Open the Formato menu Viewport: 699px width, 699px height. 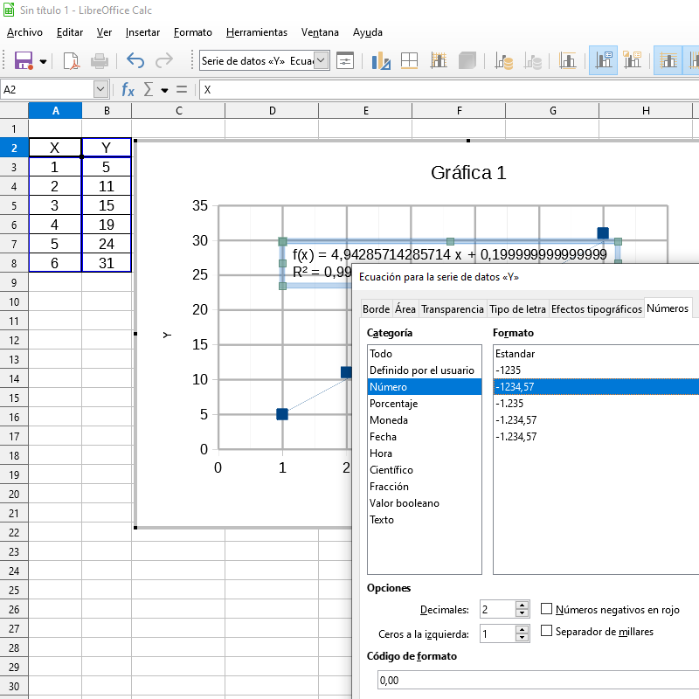192,32
